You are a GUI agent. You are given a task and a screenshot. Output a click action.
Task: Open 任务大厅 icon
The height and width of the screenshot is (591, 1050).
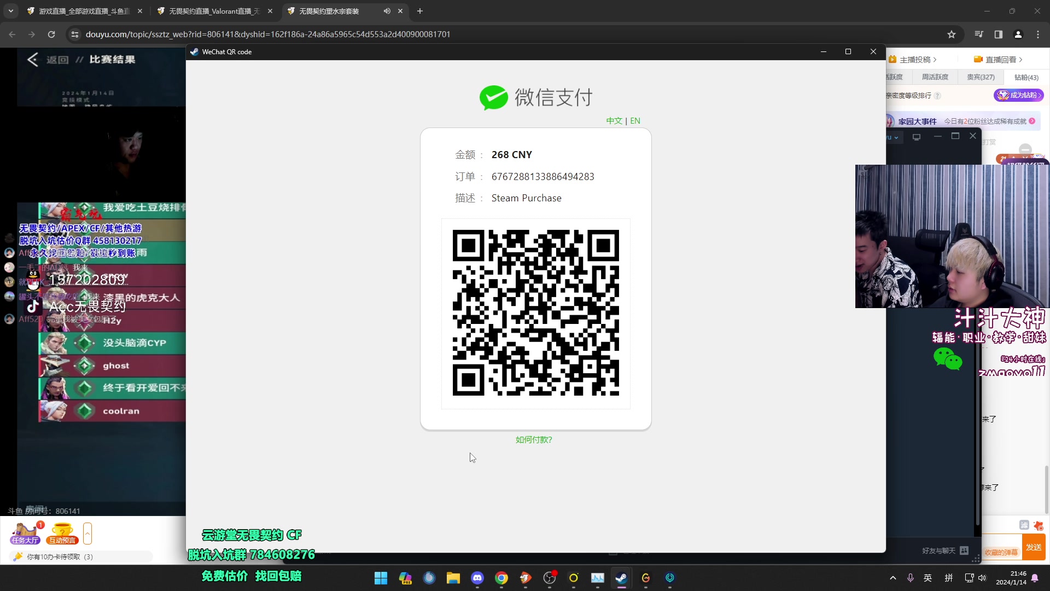point(26,534)
